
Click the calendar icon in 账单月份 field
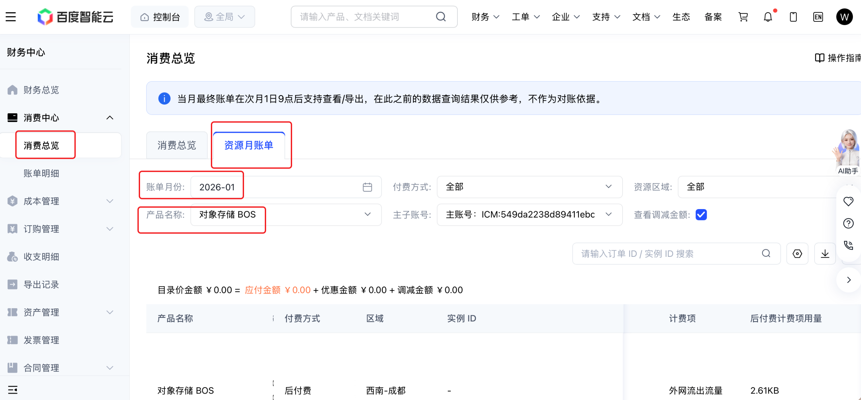point(367,187)
